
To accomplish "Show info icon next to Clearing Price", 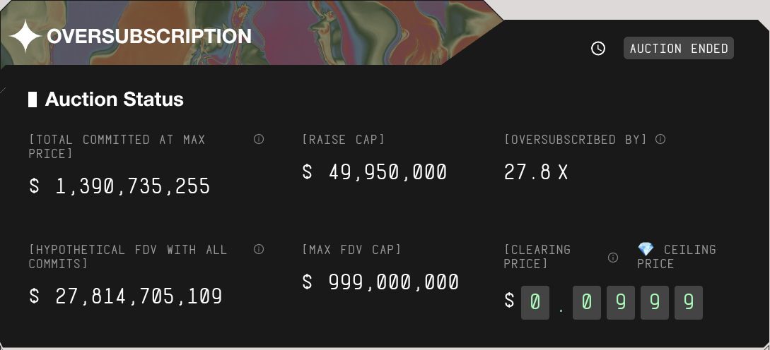I will (x=613, y=257).
